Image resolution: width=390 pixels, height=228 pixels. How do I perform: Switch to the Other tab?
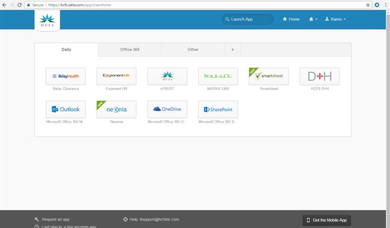(193, 50)
